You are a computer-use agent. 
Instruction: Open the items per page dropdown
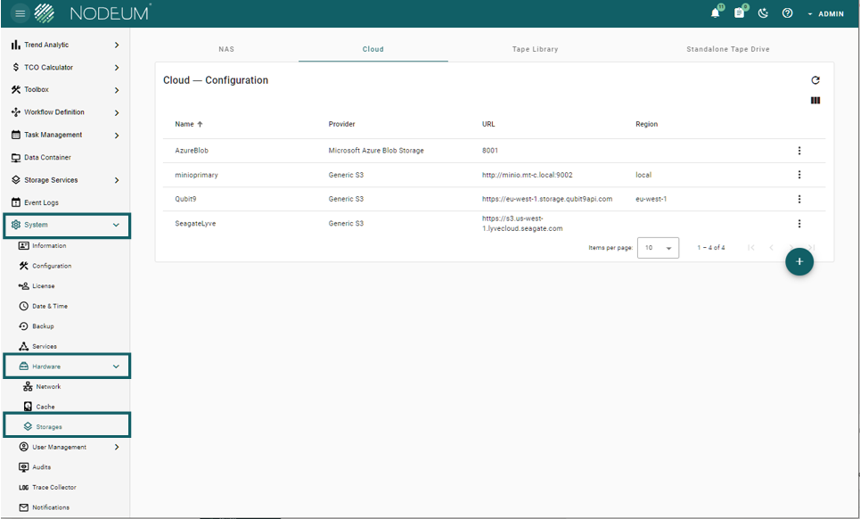tap(659, 247)
